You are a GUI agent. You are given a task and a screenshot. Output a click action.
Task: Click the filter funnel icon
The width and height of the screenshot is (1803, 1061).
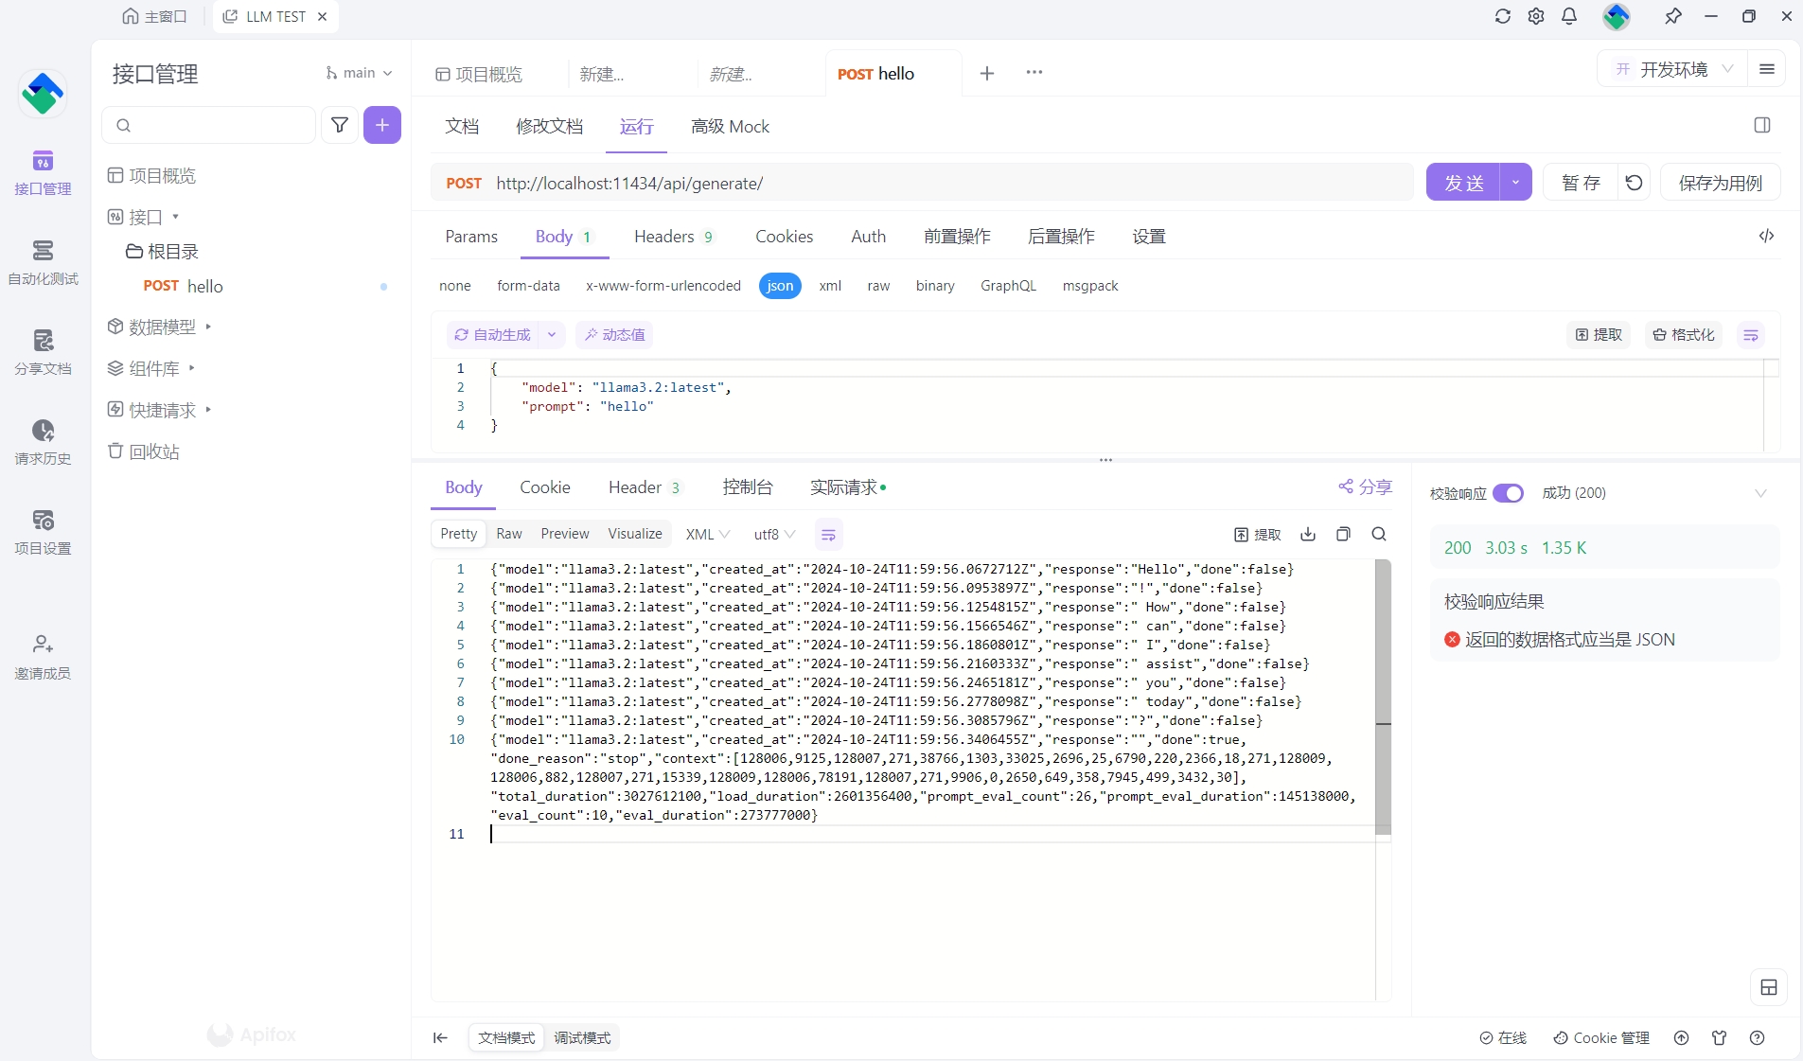340,125
